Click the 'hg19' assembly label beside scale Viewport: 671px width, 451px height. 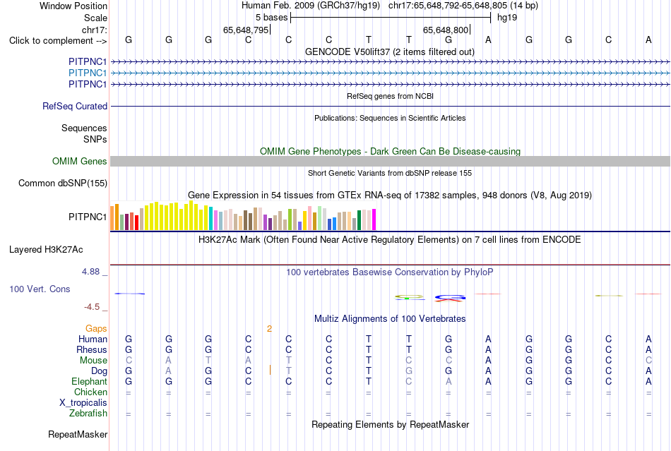[x=507, y=18]
